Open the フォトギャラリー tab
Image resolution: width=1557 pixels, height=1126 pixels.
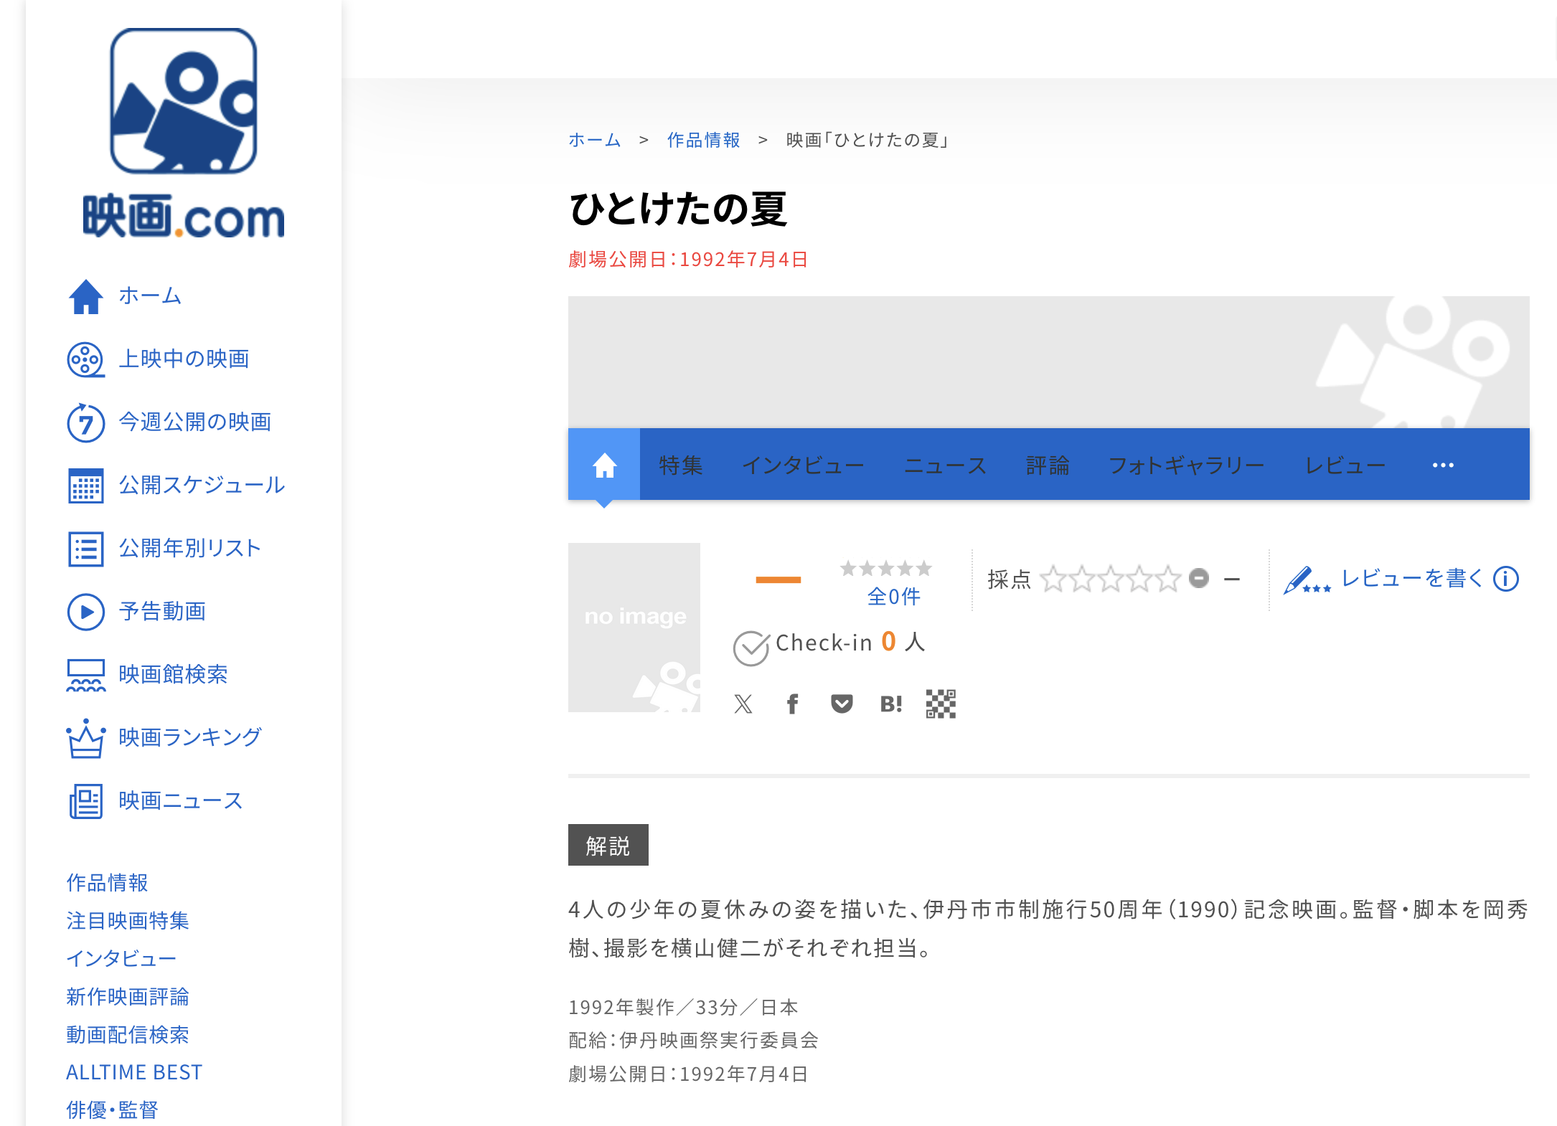(1187, 465)
